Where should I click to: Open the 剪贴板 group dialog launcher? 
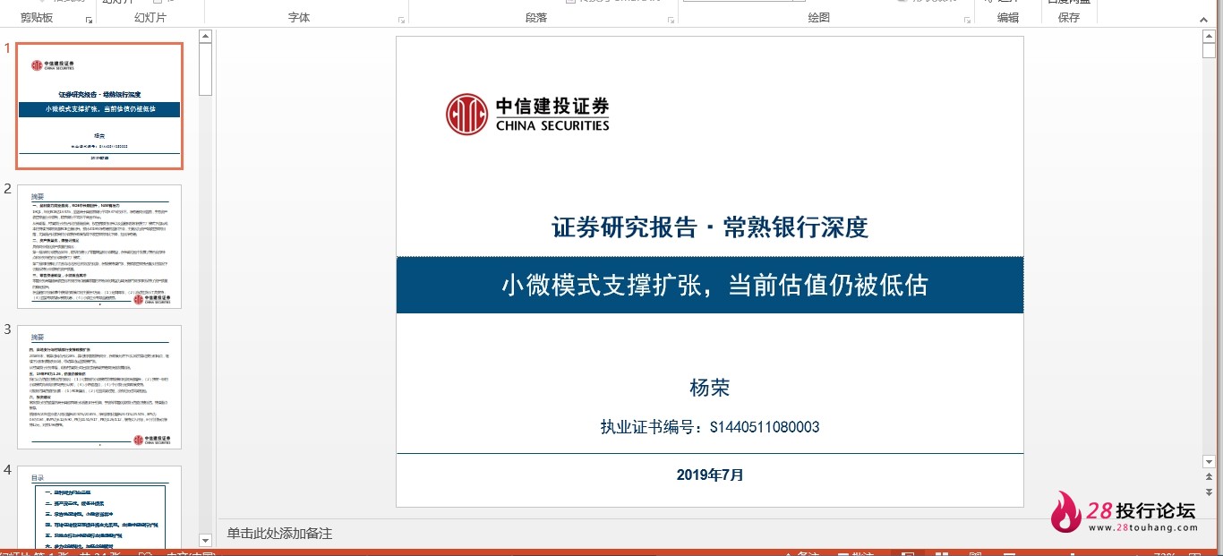pos(89,20)
